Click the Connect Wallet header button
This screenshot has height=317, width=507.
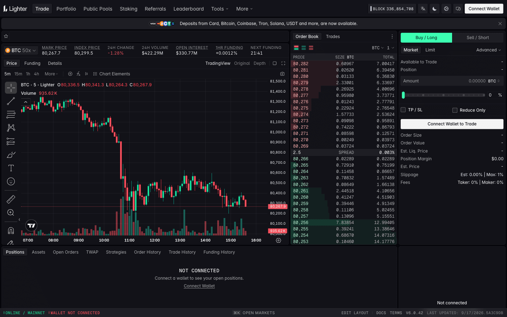484,9
